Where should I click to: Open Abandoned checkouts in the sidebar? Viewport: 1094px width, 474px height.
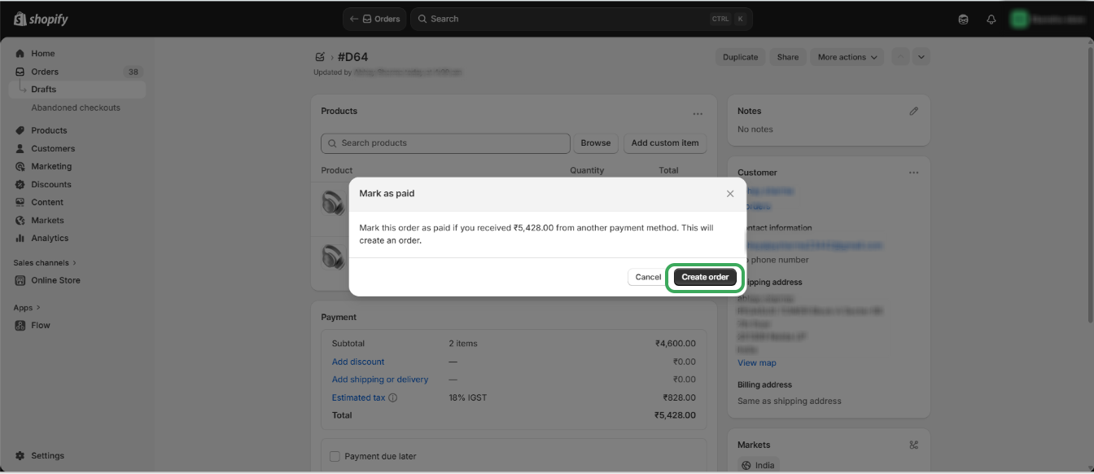point(77,108)
